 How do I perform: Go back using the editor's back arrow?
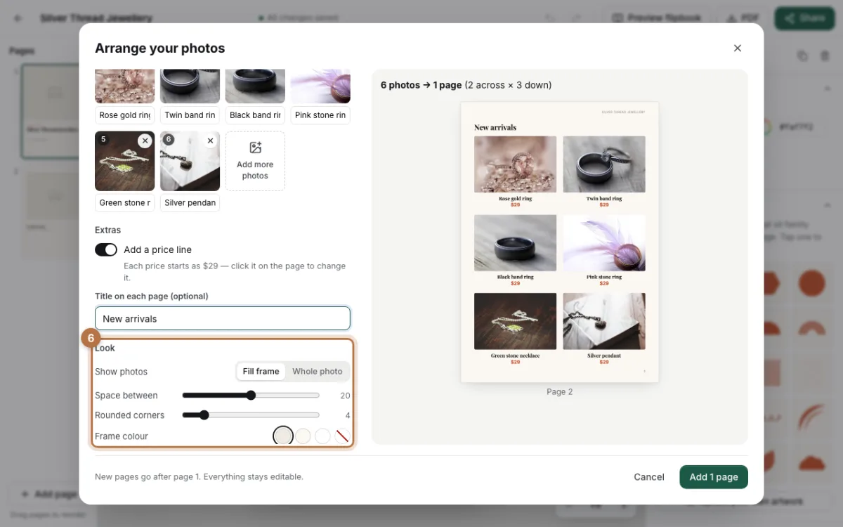coord(18,18)
